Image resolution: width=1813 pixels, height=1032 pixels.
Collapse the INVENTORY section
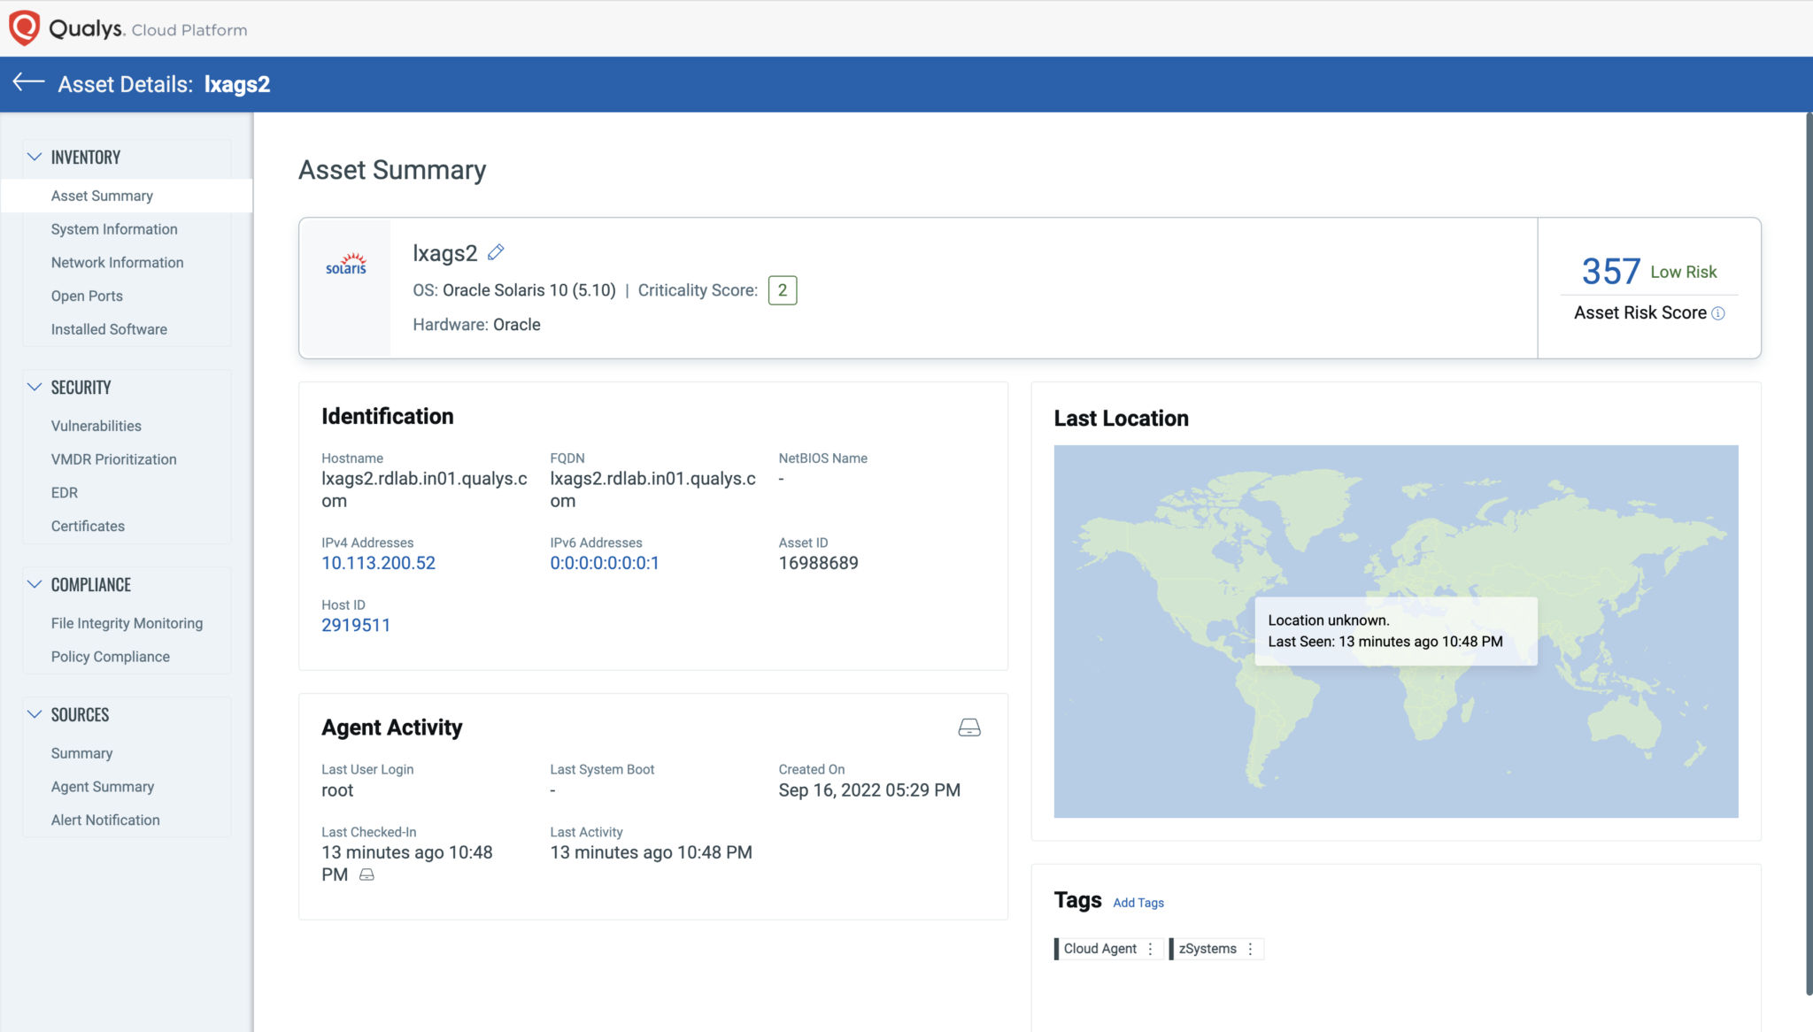pyautogui.click(x=35, y=157)
